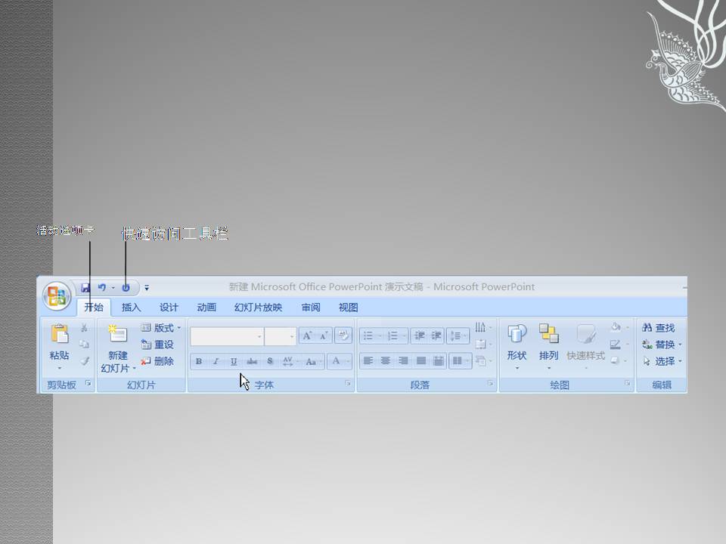Switch to the 开始 tab

(94, 308)
